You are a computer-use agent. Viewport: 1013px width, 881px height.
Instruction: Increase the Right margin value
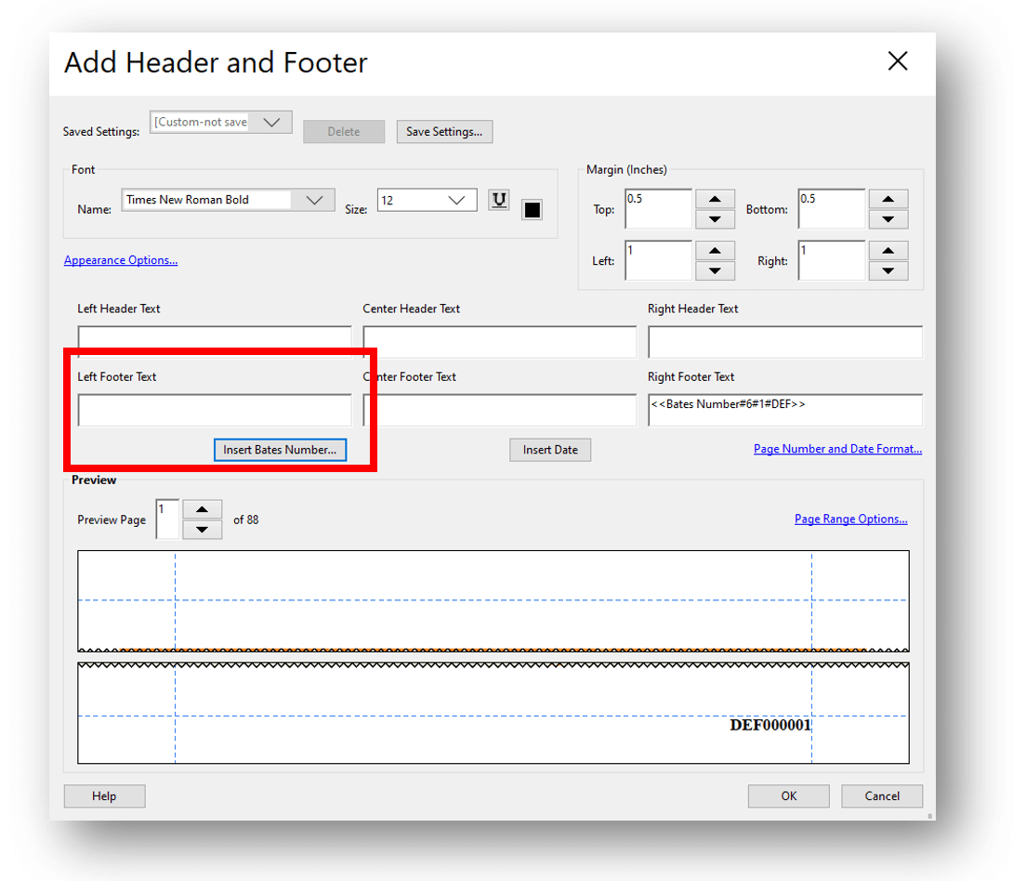pos(888,250)
